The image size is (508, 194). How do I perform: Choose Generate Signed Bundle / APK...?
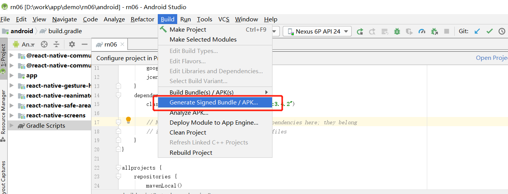click(x=215, y=102)
